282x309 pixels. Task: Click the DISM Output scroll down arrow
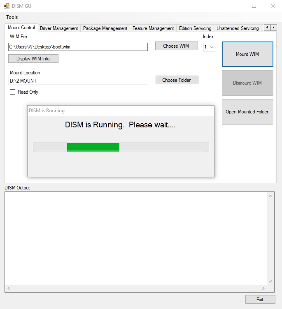pos(270,281)
